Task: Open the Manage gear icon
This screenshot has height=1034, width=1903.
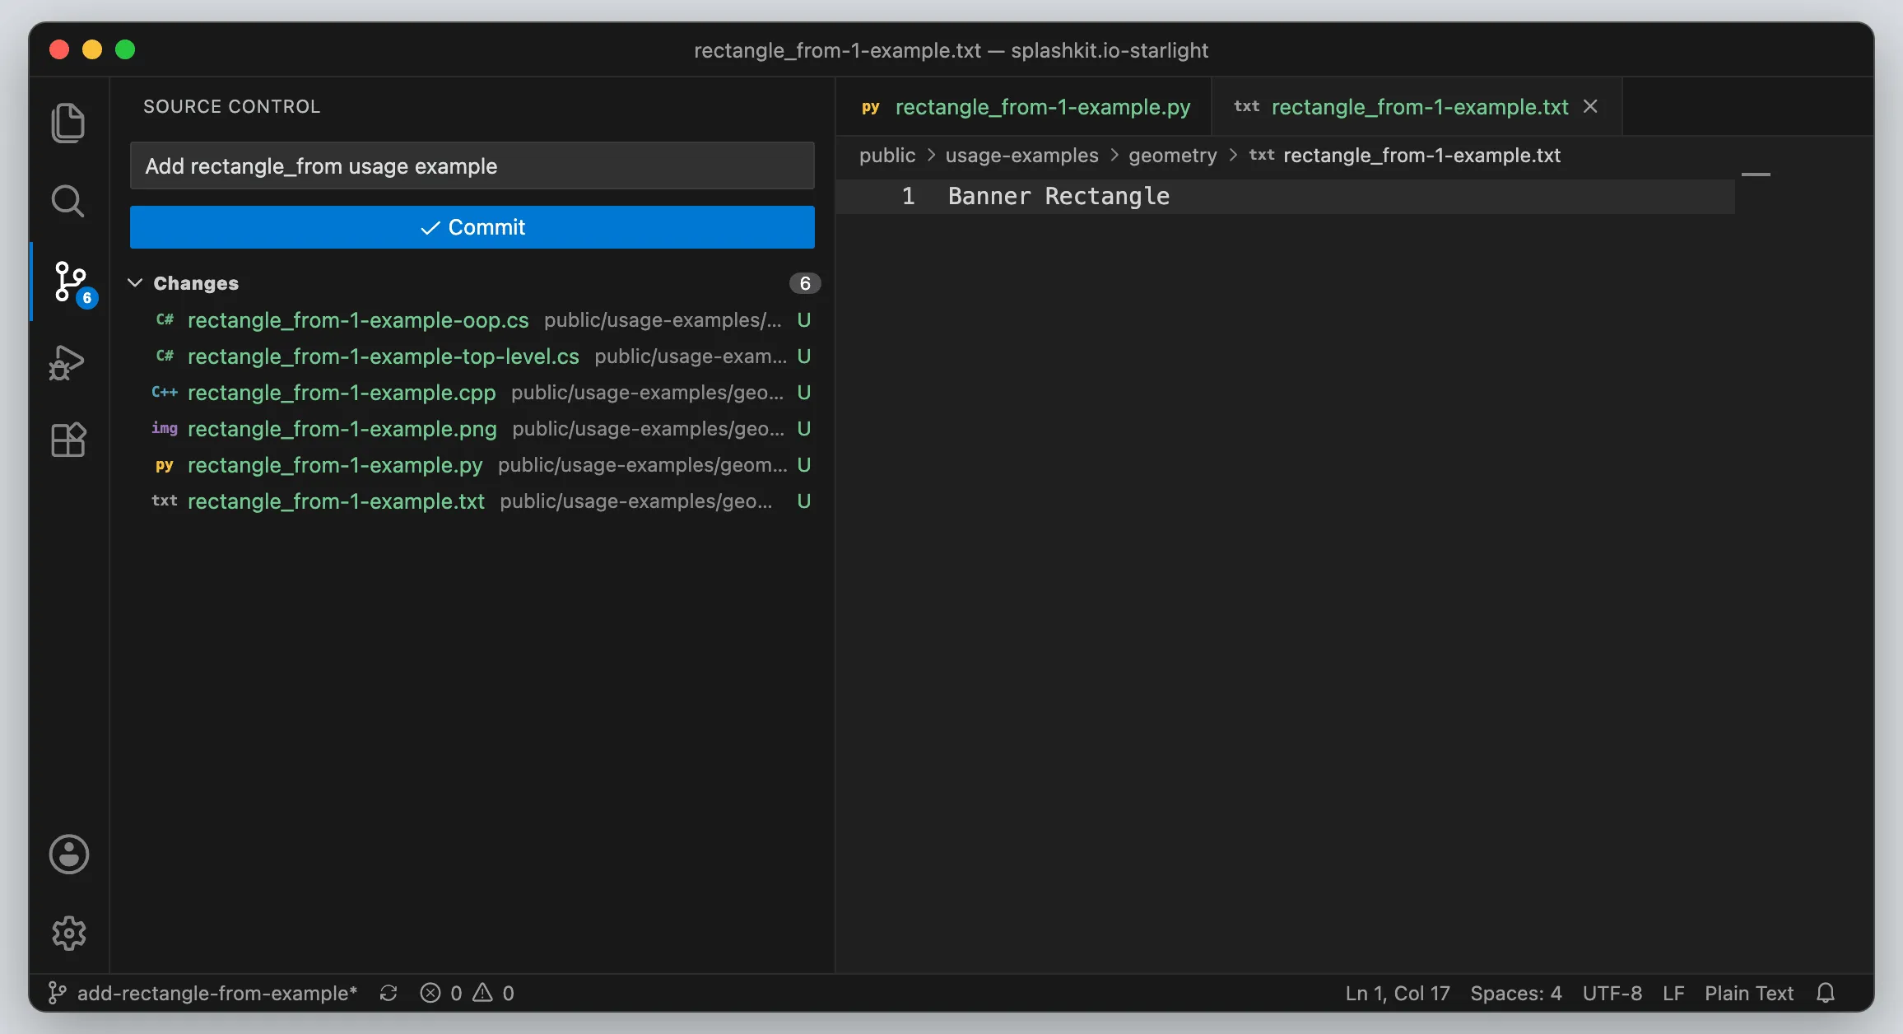Action: [69, 933]
